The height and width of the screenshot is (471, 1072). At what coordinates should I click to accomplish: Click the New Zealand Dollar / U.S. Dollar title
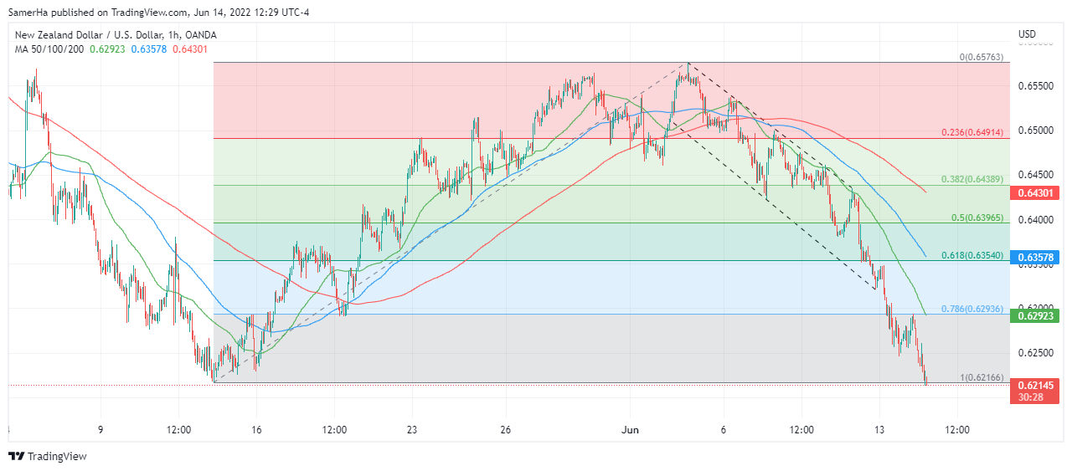(x=116, y=35)
